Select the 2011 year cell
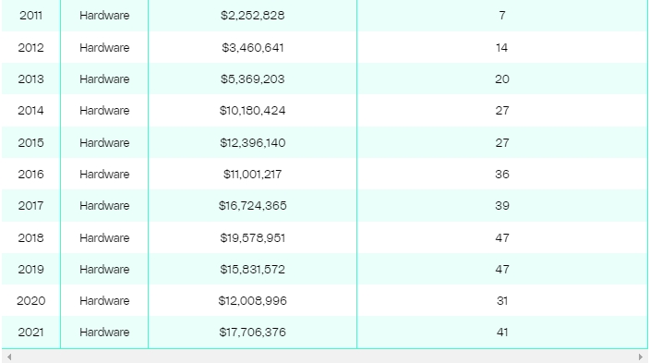Screen dimensions: 650x363 (31, 16)
